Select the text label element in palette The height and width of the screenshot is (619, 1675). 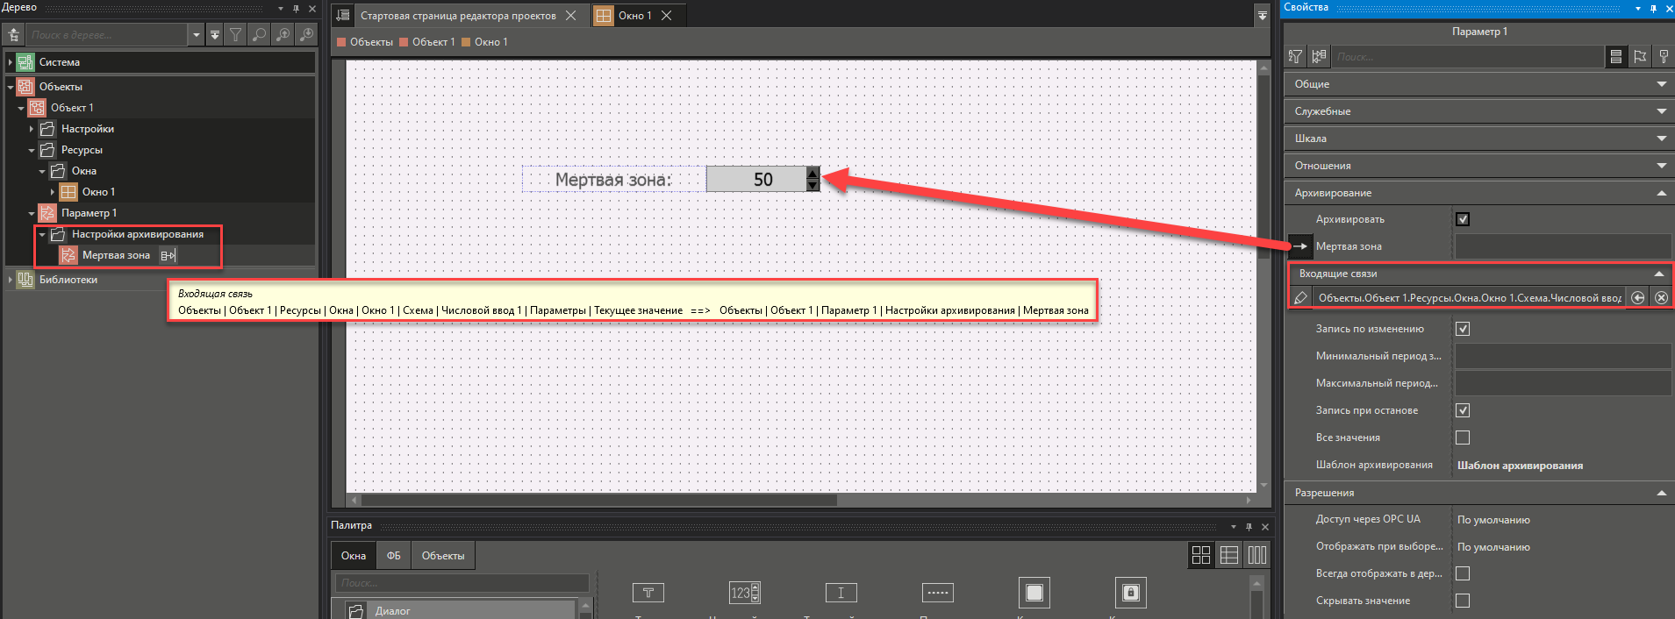(x=648, y=594)
